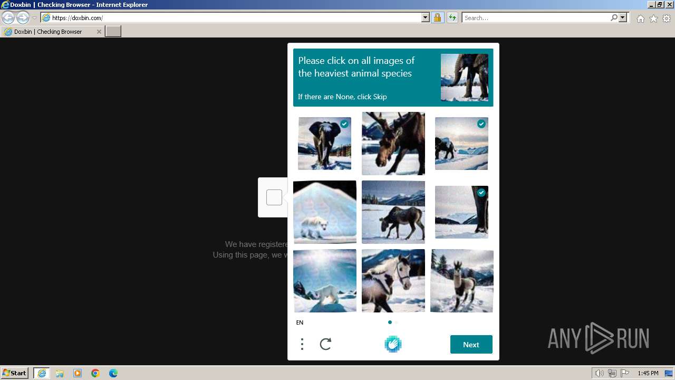The image size is (675, 380).
Task: Open the recent pages dropdown arrow
Action: pyautogui.click(x=34, y=18)
